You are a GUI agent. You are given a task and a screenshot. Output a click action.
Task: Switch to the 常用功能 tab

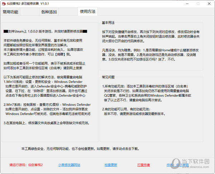click(10, 12)
